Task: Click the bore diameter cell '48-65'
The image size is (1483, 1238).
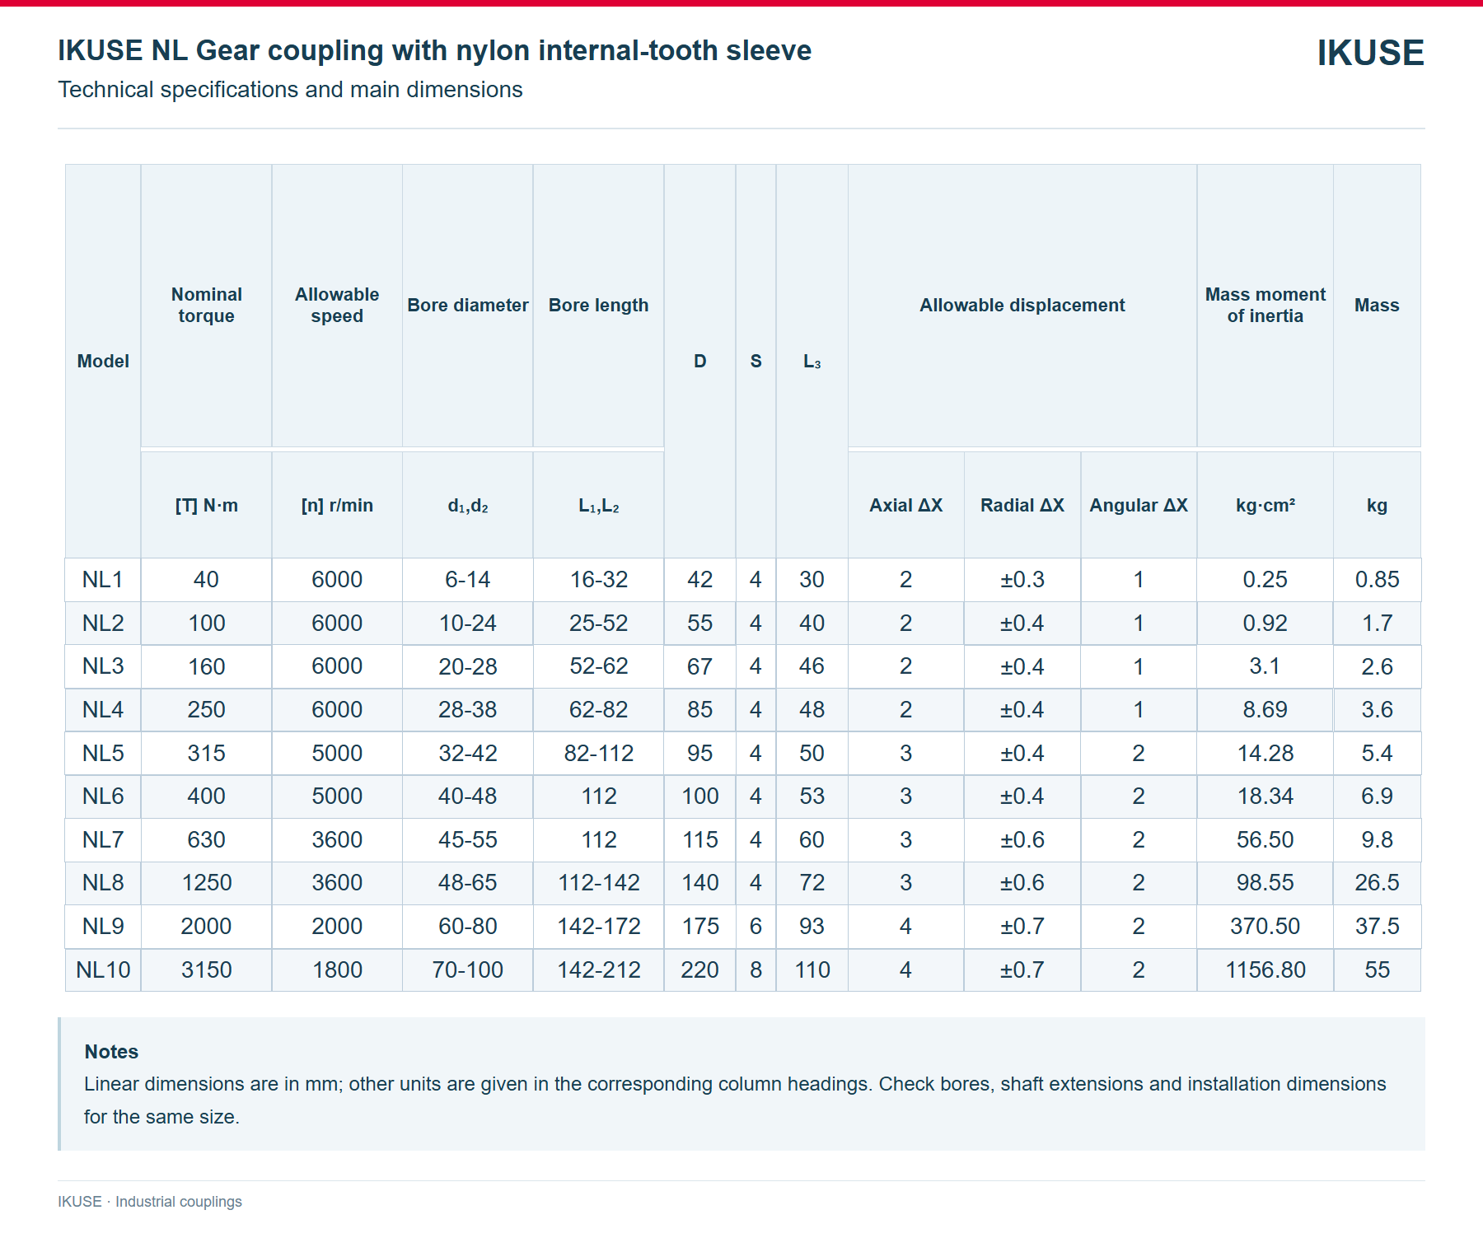Action: pyautogui.click(x=467, y=883)
